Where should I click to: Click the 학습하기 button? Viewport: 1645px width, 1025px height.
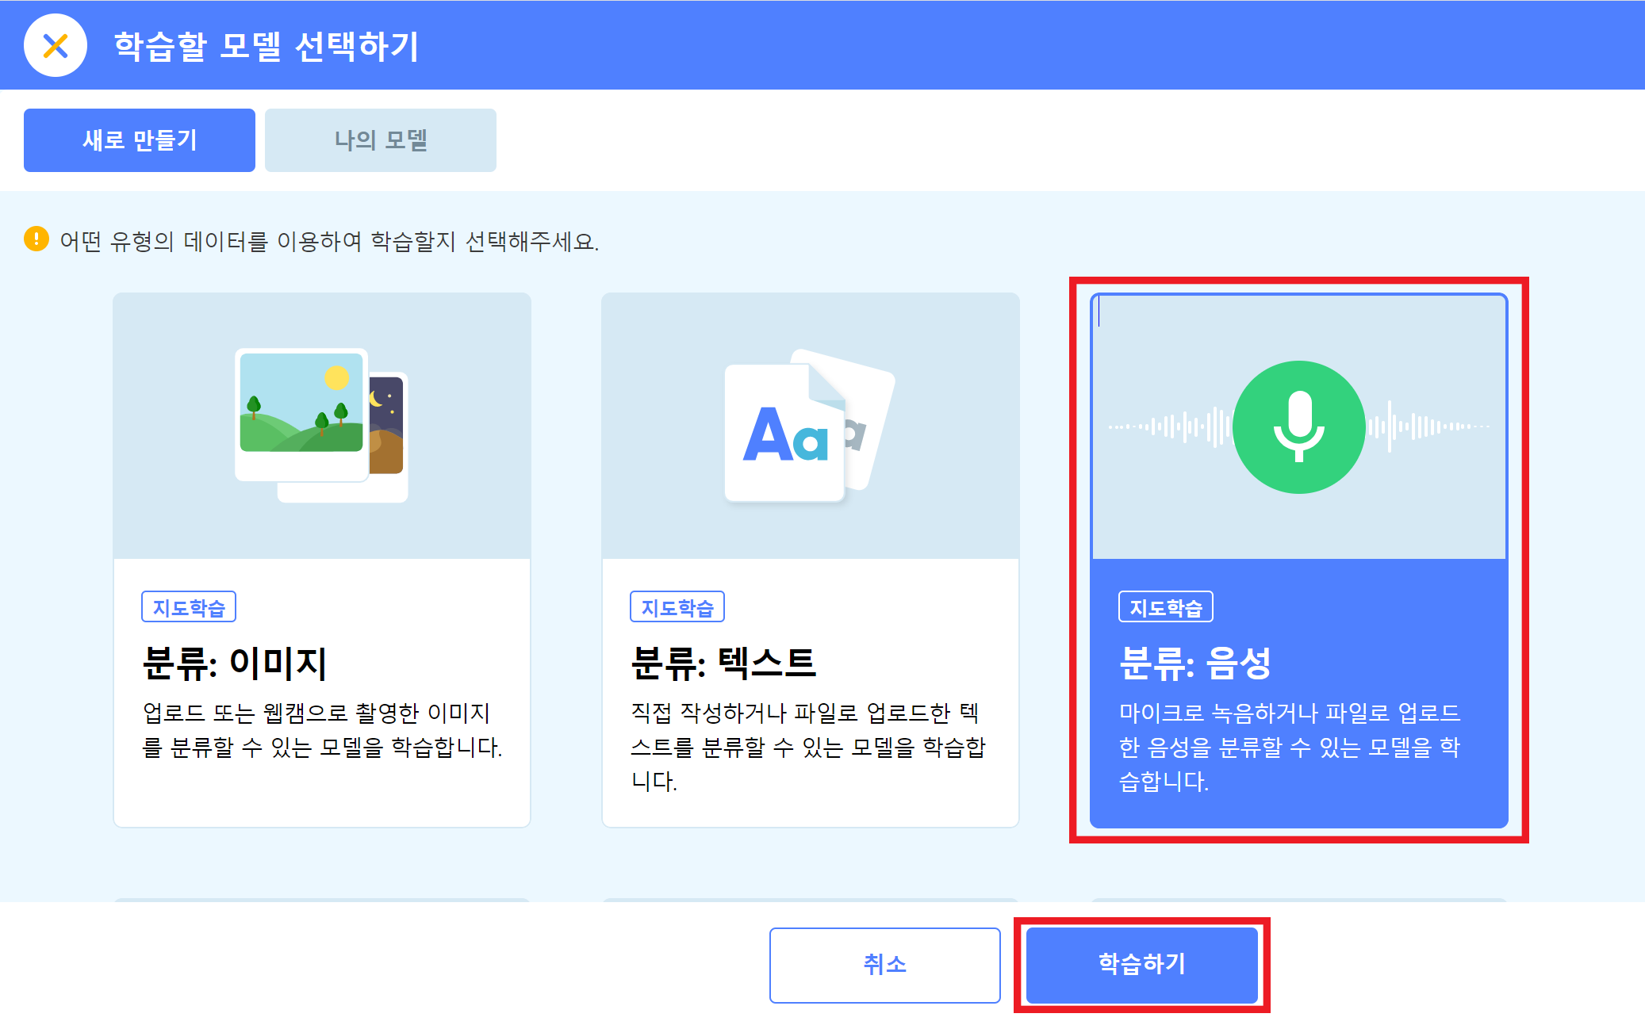pos(1142,965)
